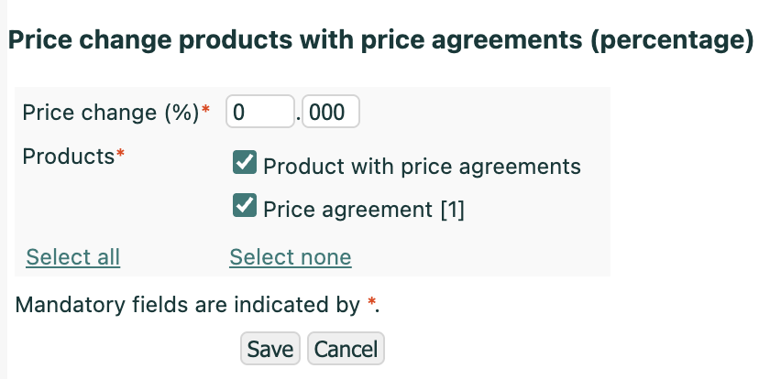Screen dimensions: 770x379
Task: Click the 'Product with price agreements' checkbox label
Action: tap(422, 167)
